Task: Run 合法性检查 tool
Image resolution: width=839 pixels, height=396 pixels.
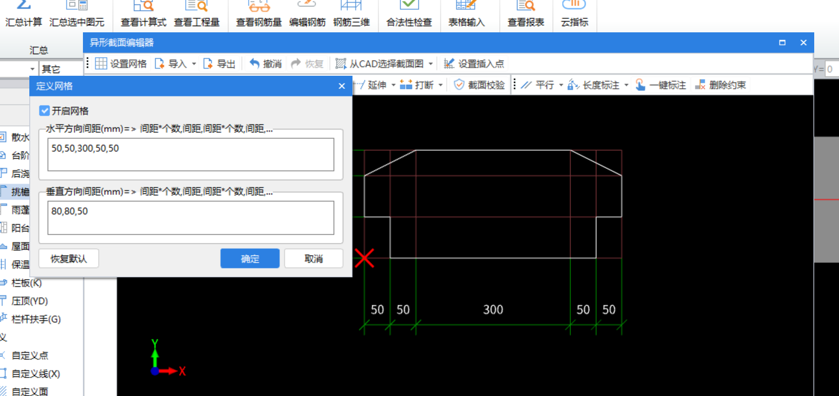Action: coord(409,14)
